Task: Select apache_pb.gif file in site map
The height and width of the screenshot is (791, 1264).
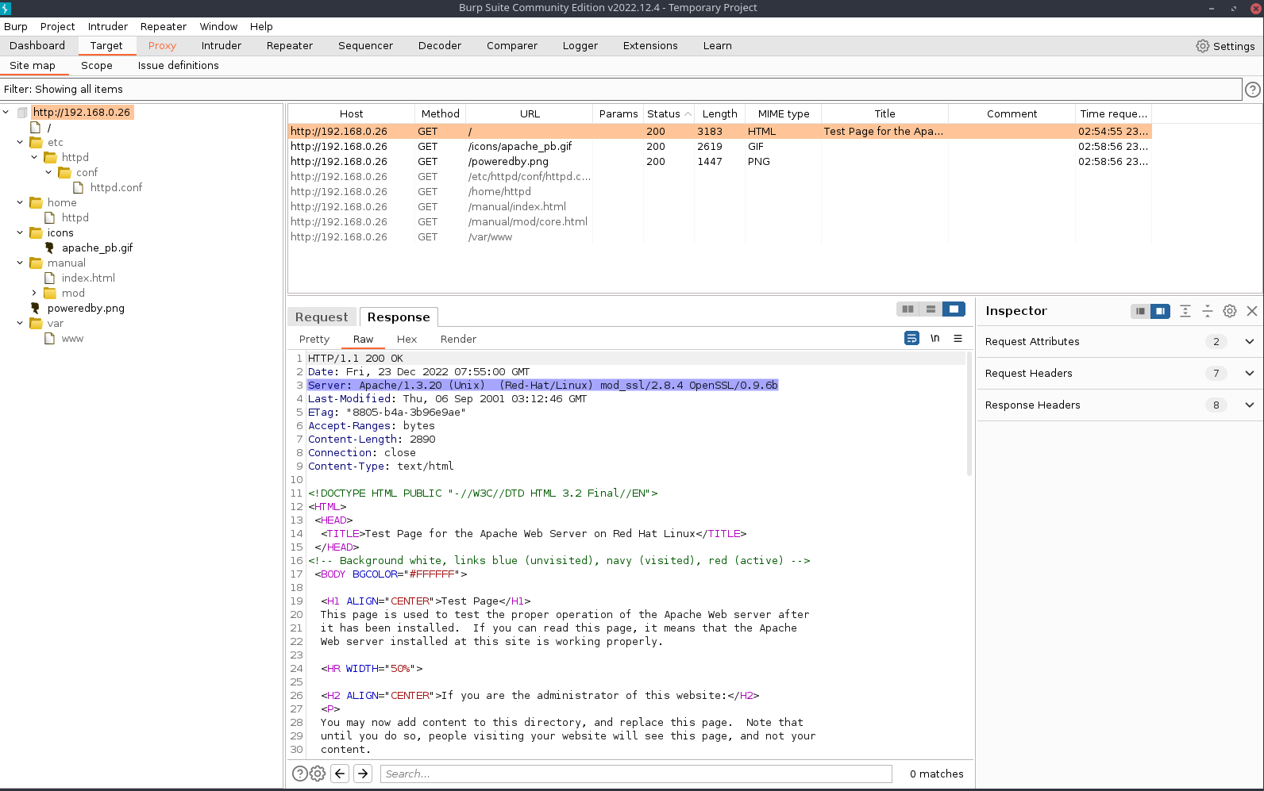Action: tap(97, 248)
